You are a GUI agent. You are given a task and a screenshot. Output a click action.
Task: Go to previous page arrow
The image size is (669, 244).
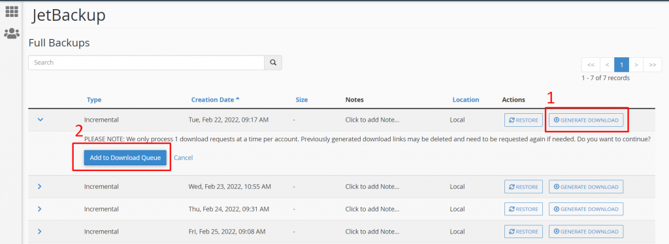[x=607, y=64]
